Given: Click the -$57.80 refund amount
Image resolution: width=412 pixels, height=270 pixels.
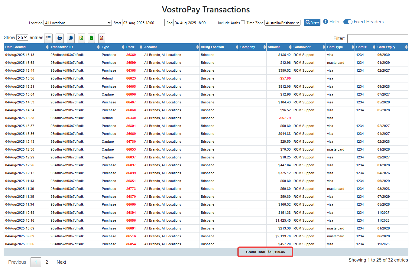Looking at the screenshot, I should [285, 79].
